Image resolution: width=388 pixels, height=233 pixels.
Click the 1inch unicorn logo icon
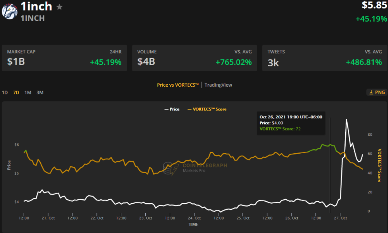[10, 11]
